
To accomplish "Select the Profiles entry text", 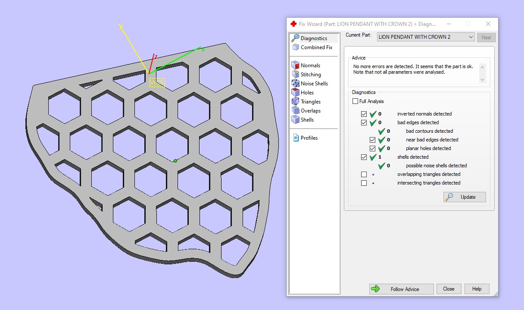I will (309, 138).
